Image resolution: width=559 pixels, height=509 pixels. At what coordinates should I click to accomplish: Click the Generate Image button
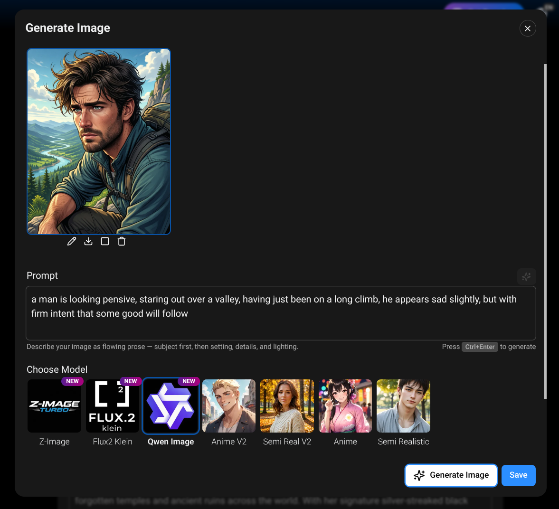click(x=451, y=475)
